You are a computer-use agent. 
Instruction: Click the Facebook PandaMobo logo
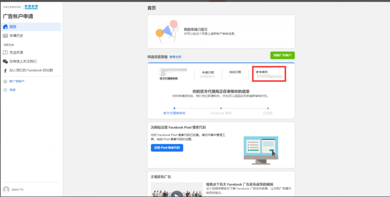(x=21, y=7)
